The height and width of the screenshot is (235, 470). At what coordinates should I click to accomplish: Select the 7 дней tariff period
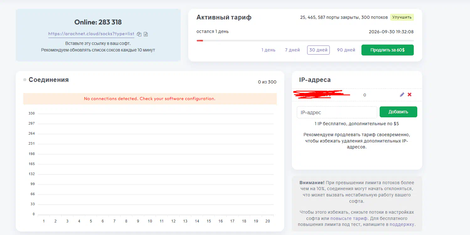(292, 50)
